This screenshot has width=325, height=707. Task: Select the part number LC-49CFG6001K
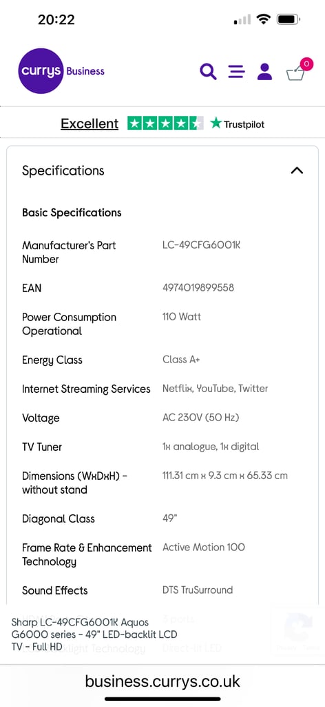(201, 245)
